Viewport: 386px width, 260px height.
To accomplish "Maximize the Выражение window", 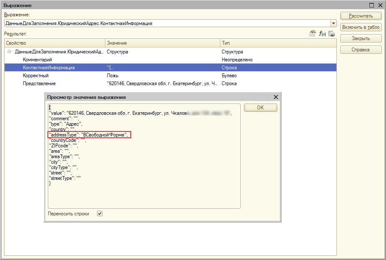I will click(372, 5).
